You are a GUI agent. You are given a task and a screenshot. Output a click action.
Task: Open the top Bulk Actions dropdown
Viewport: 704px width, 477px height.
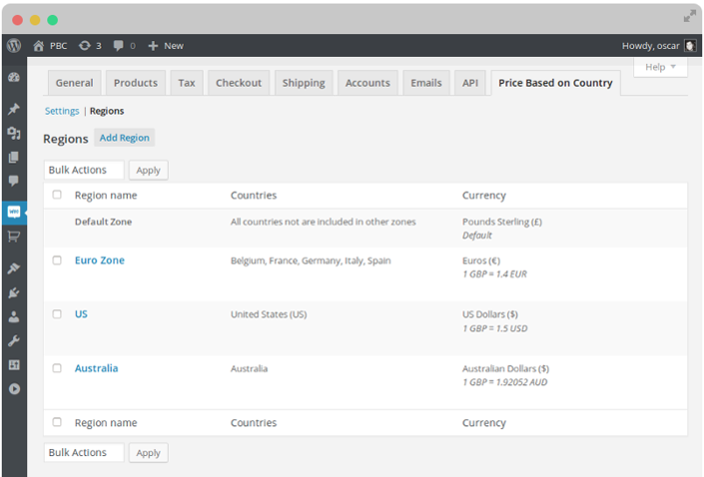click(83, 170)
